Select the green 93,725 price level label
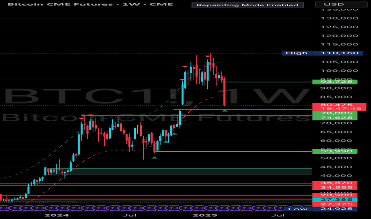This screenshot has height=219, width=371. pyautogui.click(x=335, y=82)
